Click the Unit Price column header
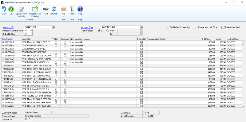The height and width of the screenshot is (122, 246). tap(208, 39)
